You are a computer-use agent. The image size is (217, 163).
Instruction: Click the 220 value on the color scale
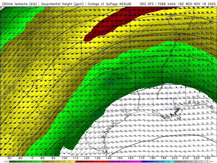tap(196, 158)
